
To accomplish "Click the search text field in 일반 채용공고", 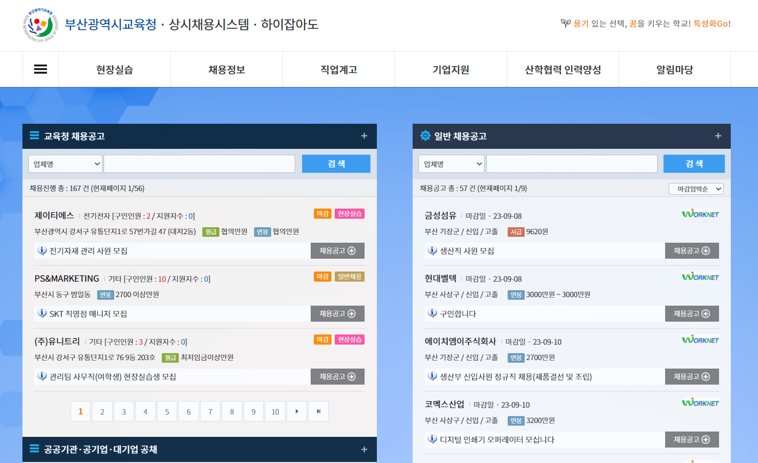I will point(571,164).
